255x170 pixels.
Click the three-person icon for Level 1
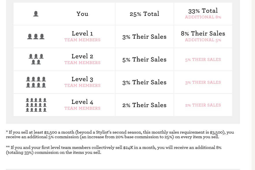(x=36, y=37)
